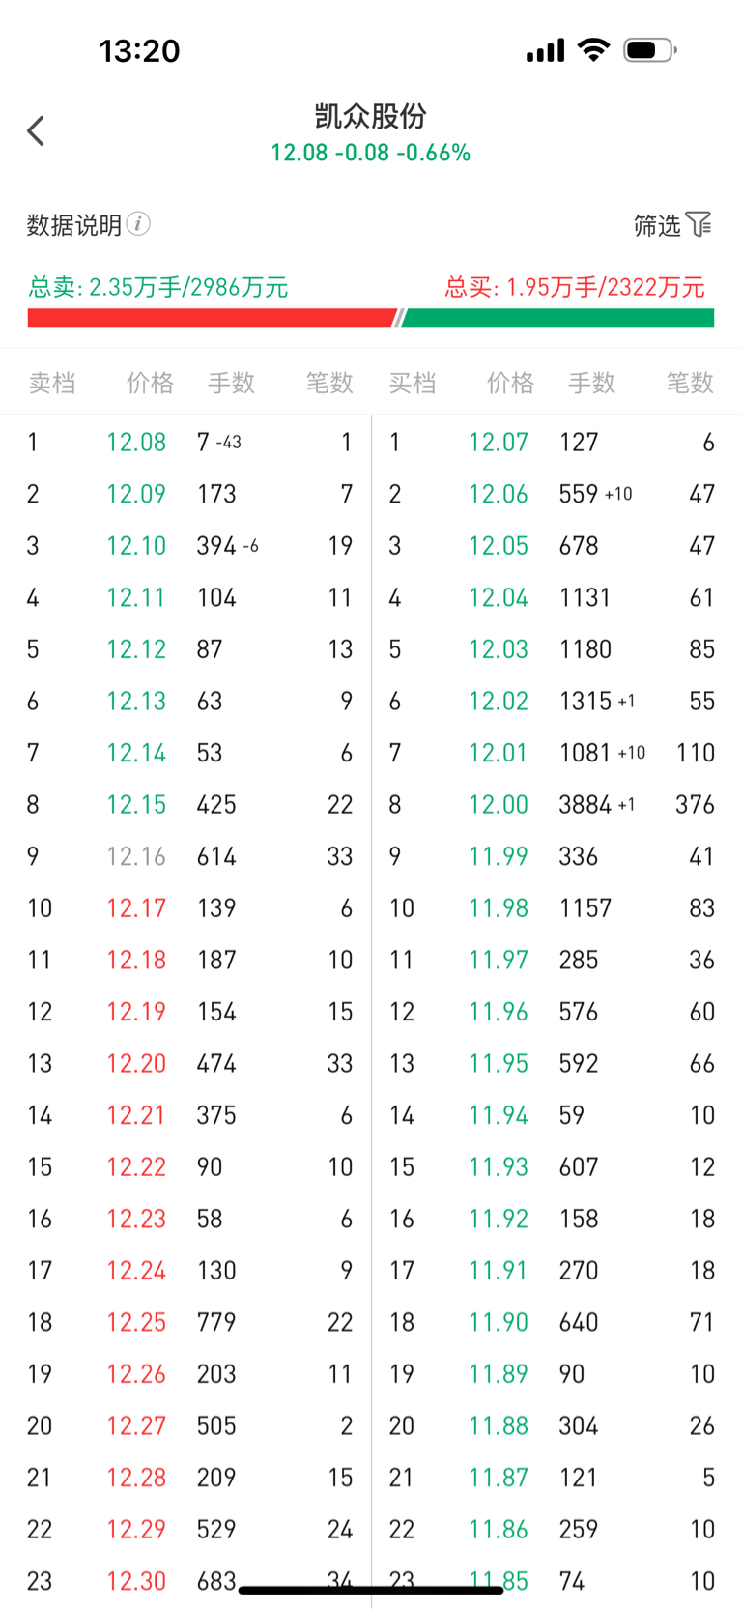Viewport: 742px width, 1609px height.
Task: Select buy level 8 price 12.00
Action: click(499, 804)
